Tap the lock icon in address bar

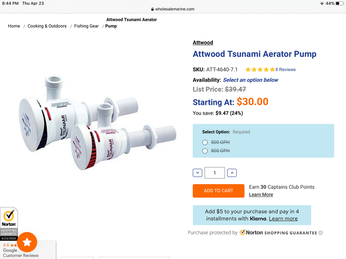tap(152, 9)
